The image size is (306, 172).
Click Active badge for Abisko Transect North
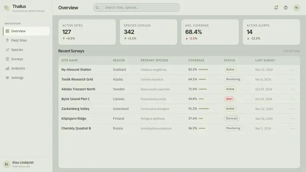click(230, 89)
